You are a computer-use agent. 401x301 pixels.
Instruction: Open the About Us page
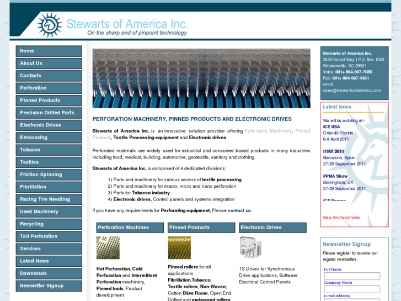tap(49, 64)
